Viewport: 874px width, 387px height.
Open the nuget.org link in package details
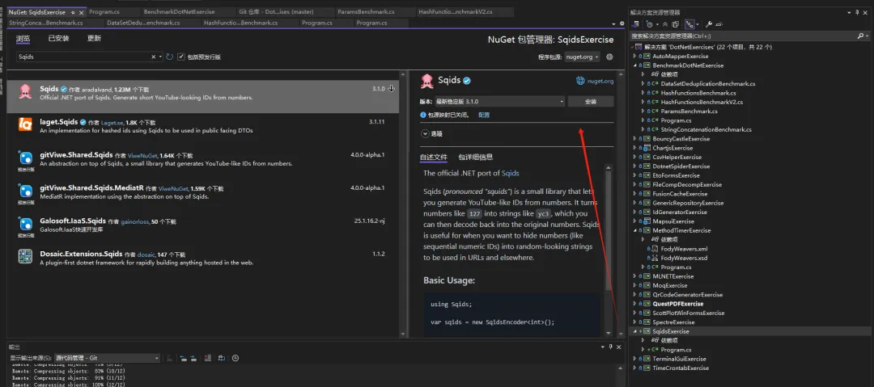[595, 81]
